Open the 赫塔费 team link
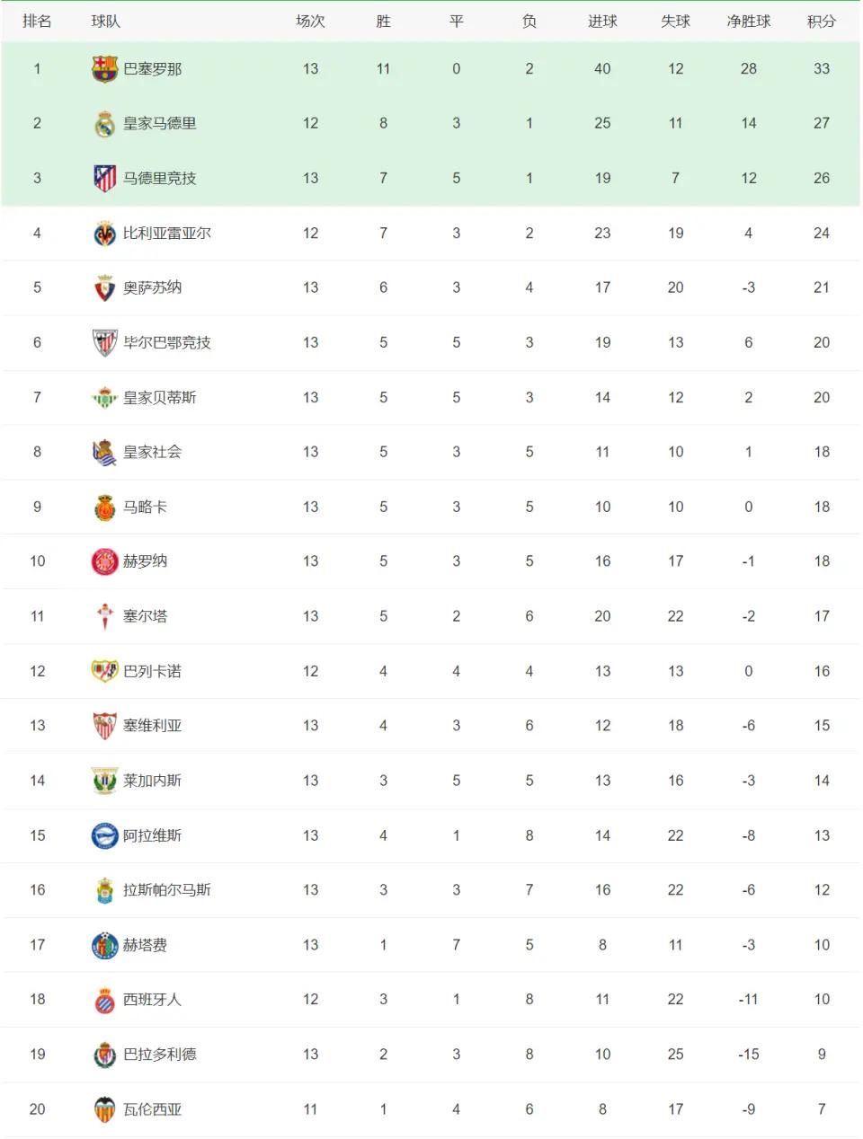 point(145,945)
